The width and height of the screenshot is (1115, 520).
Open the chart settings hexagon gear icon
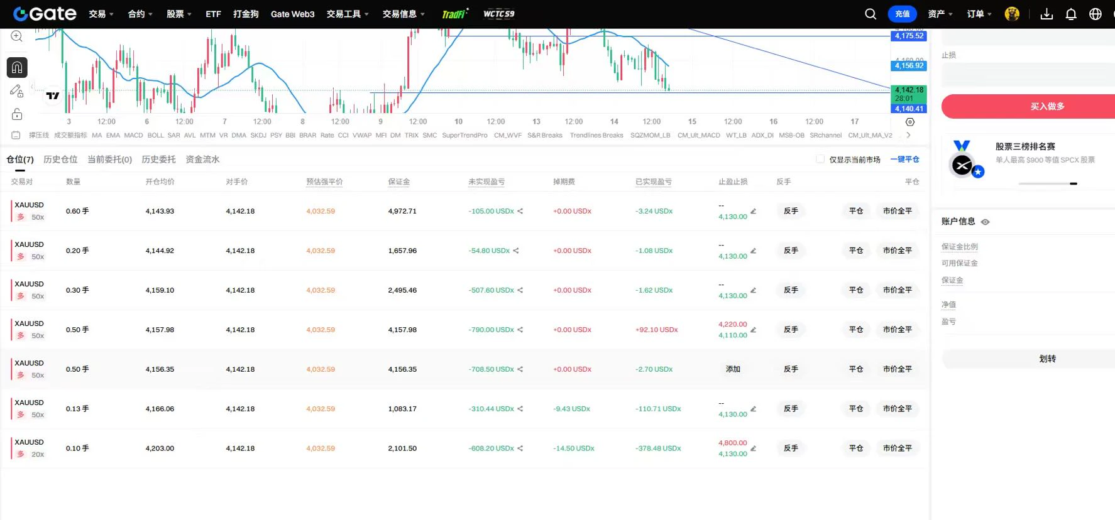tap(909, 122)
